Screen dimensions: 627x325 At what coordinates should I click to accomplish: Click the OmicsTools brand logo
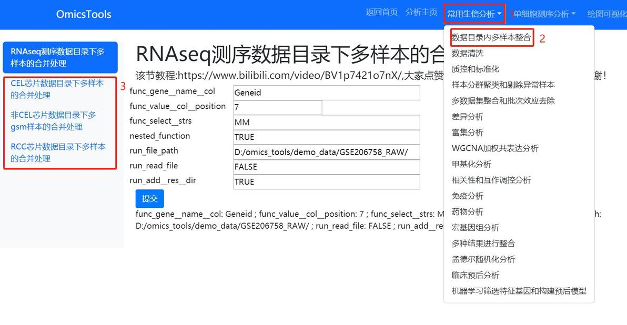click(84, 14)
